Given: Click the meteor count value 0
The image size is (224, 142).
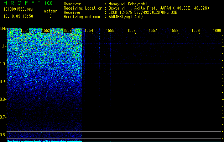Looking at the screenshot, I should [x=51, y=16].
